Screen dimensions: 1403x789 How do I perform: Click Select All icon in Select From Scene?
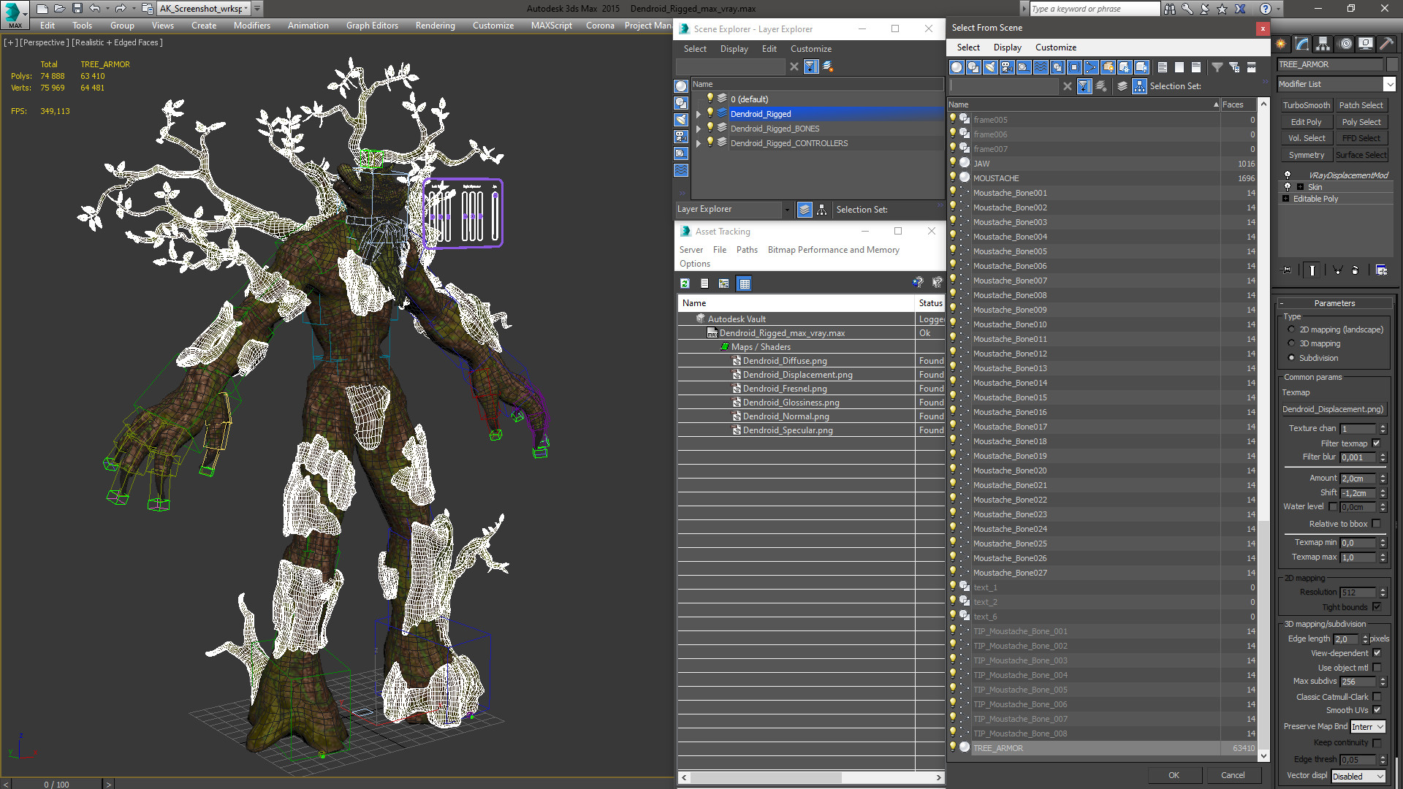click(1163, 67)
